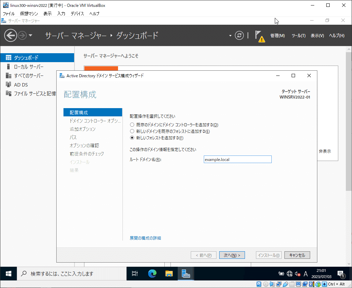Select 配置構成 wizard step
The image size is (352, 288).
coord(93,112)
